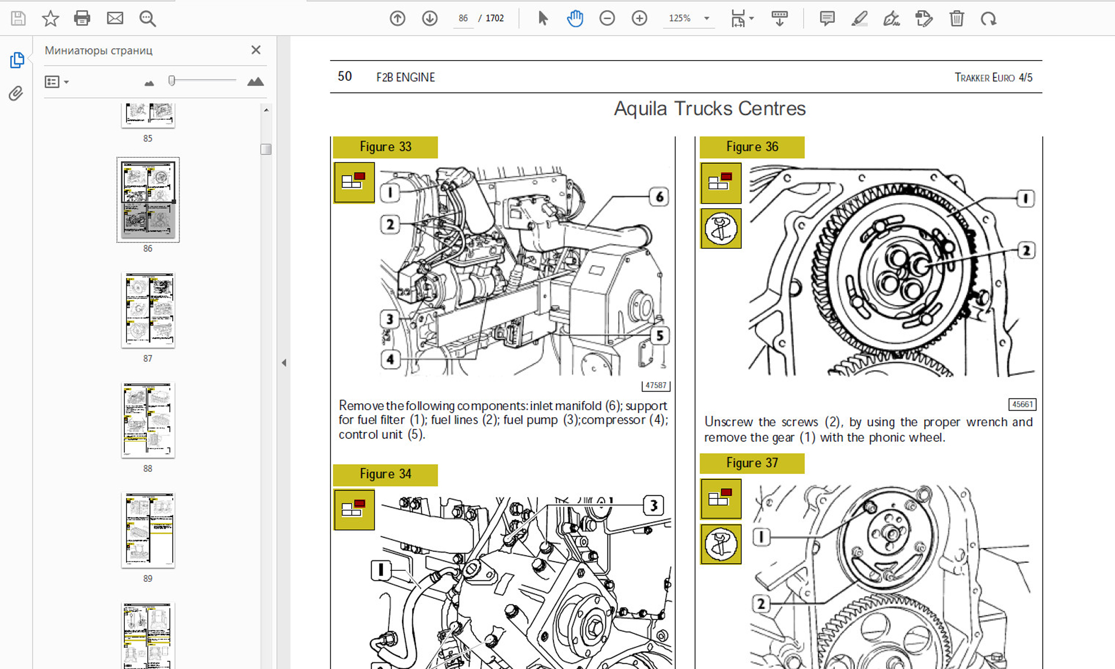
Task: Select the highlight text pen tool
Action: (x=859, y=19)
